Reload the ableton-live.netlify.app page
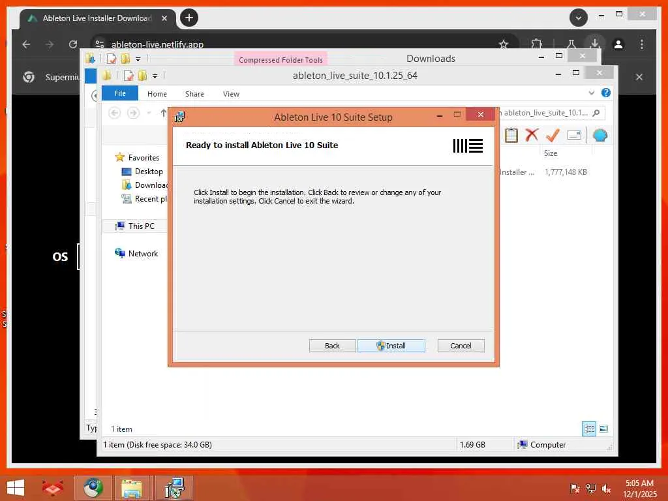Viewport: 668px width, 501px height. click(73, 44)
